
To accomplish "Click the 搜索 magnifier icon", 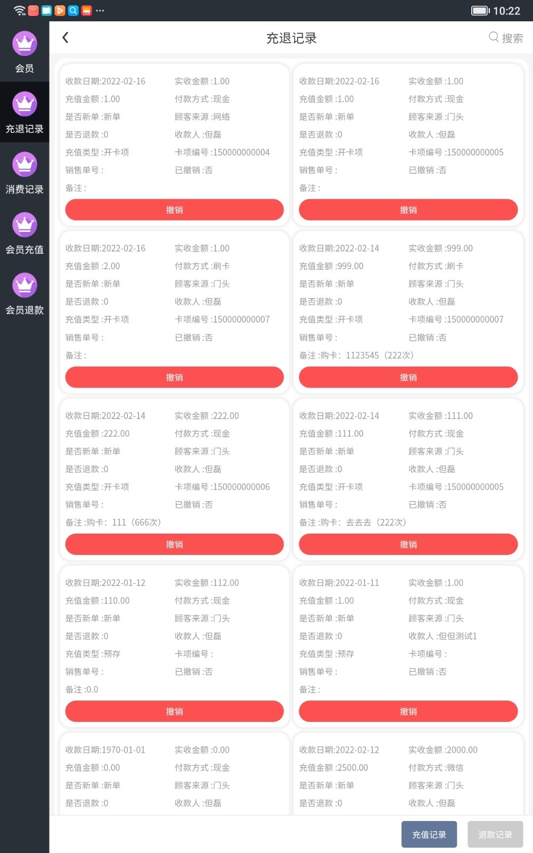I will [494, 37].
